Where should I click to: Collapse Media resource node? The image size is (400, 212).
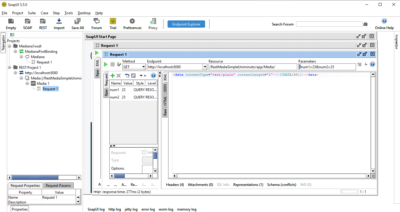tap(21, 78)
